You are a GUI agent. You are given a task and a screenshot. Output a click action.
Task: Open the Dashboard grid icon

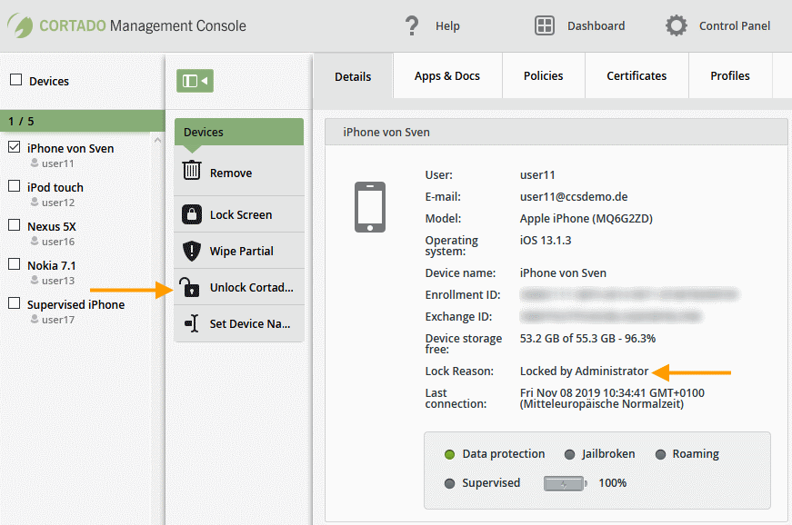pyautogui.click(x=545, y=25)
